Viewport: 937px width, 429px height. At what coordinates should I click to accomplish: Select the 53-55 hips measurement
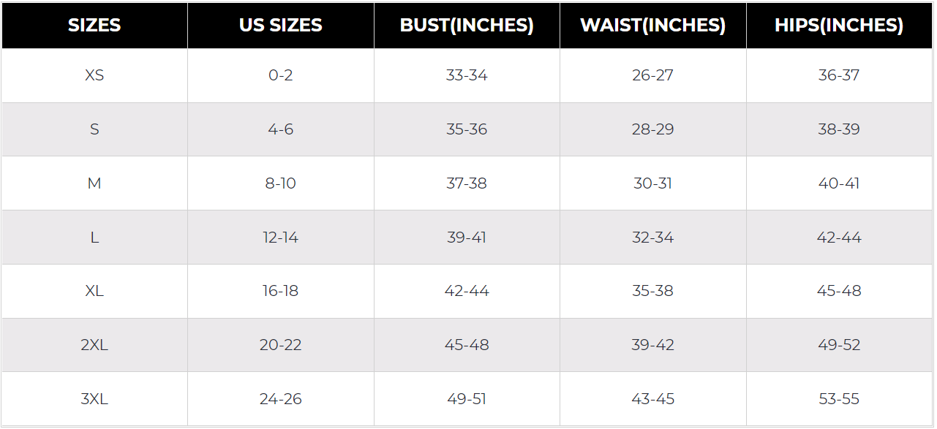point(839,399)
